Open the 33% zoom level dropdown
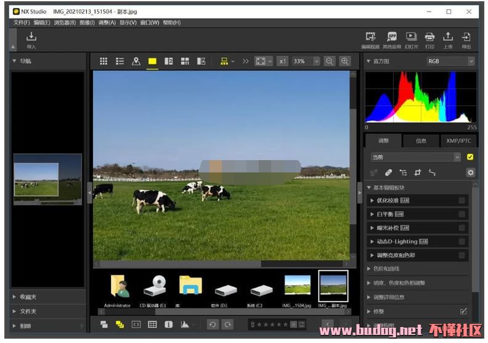 [306, 61]
